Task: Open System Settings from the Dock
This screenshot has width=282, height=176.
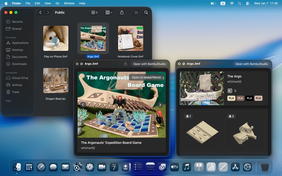Action: pos(247,167)
